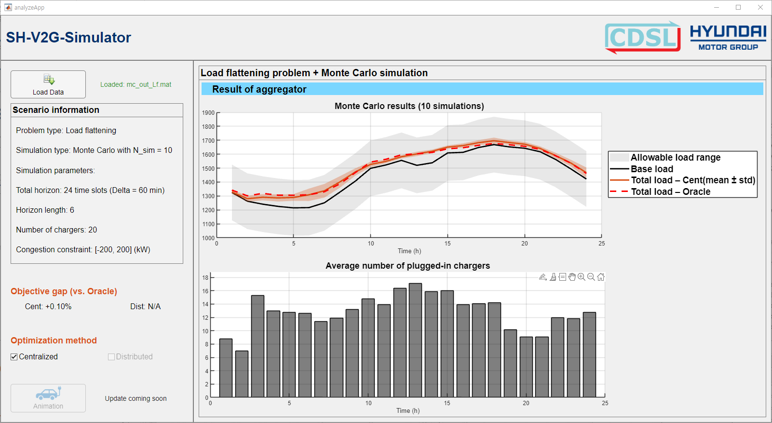Open the axes export menu icon

tap(543, 277)
